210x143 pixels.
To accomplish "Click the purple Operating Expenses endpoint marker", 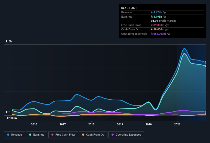I will pos(206,112).
